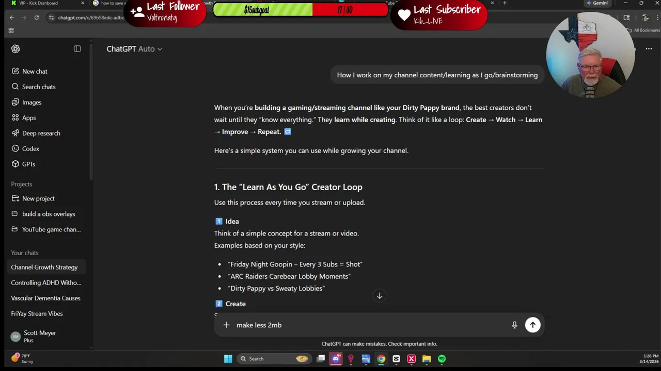
Task: Open YouTube game chan... project
Action: click(x=47, y=229)
